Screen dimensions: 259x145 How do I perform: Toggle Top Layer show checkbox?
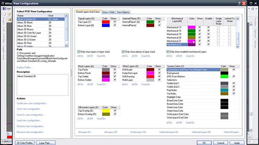115,22
